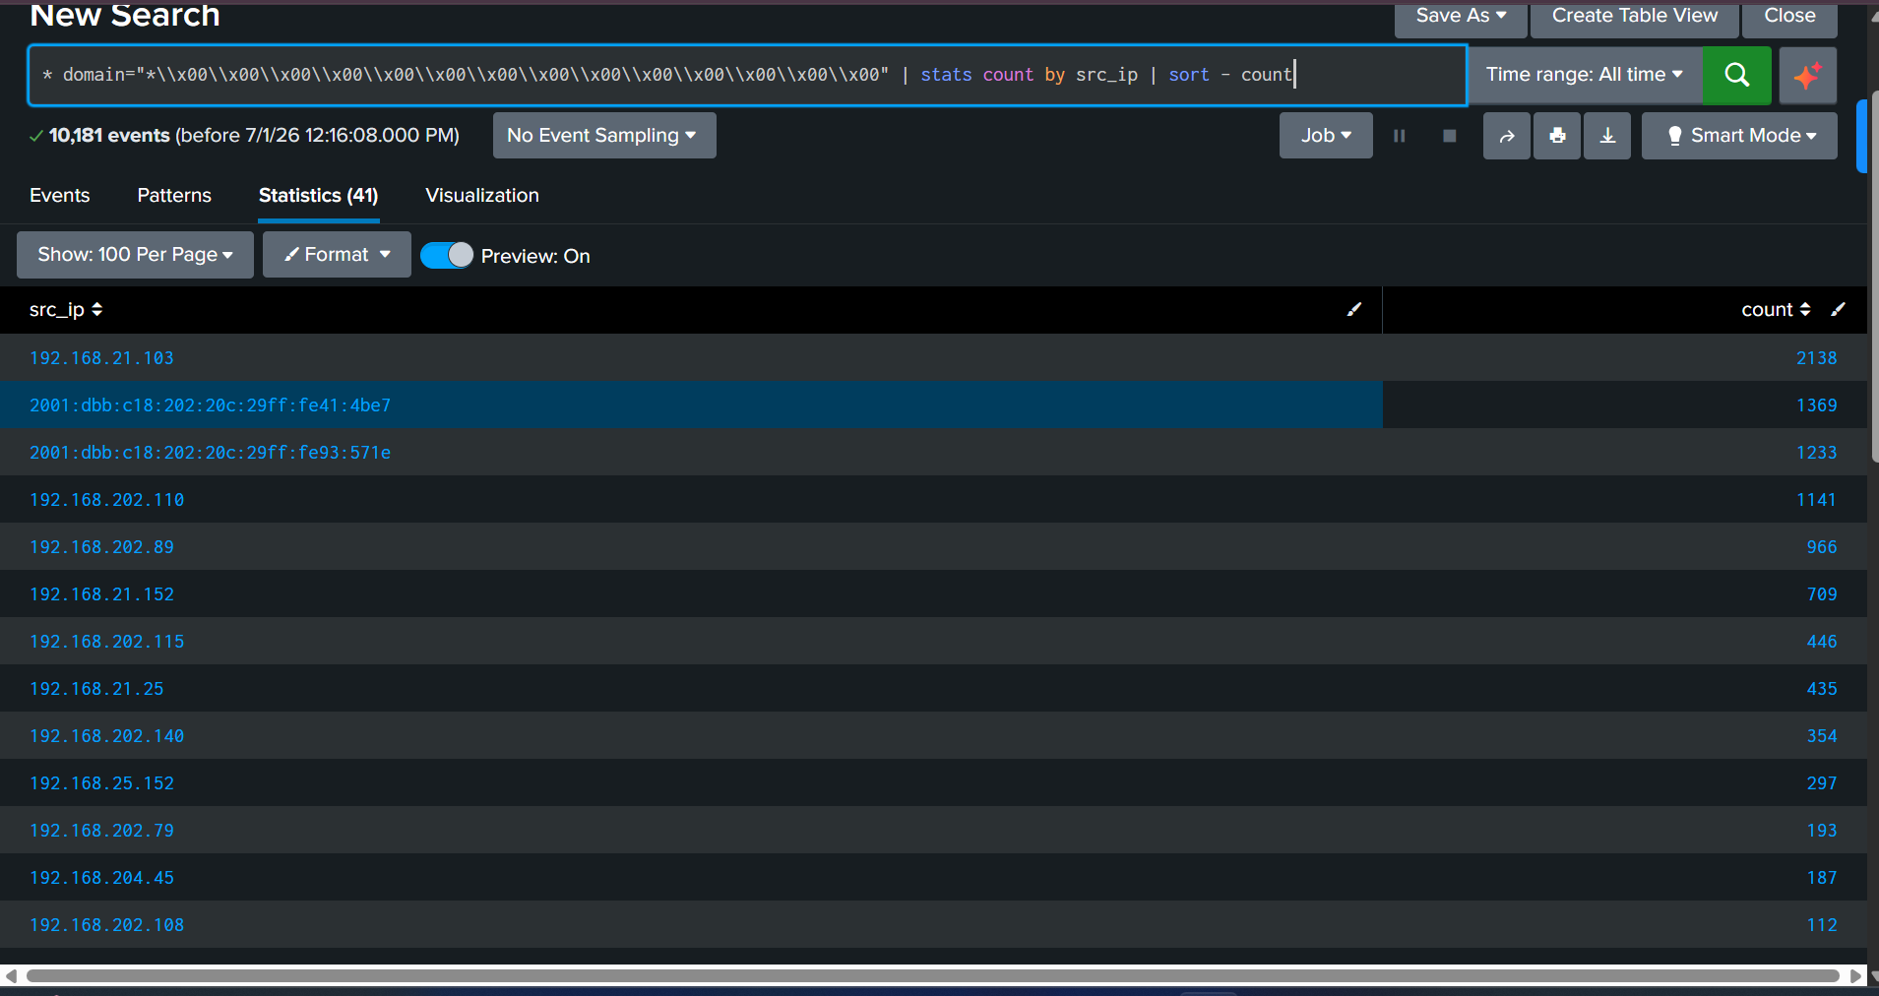The height and width of the screenshot is (996, 1879).
Task: Select source IP 192.168.202.110
Action: (x=106, y=500)
